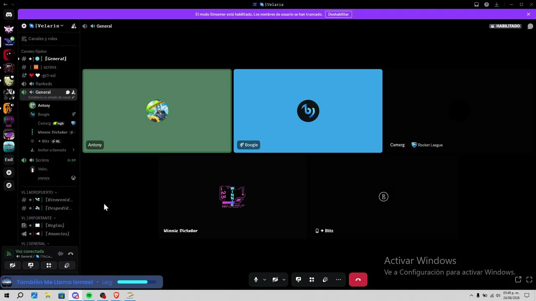Toggle camera in the call toolbar
The width and height of the screenshot is (536, 301).
(275, 280)
